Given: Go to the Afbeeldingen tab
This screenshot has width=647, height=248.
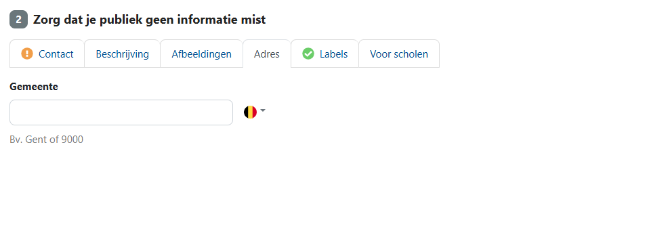Looking at the screenshot, I should [x=201, y=54].
